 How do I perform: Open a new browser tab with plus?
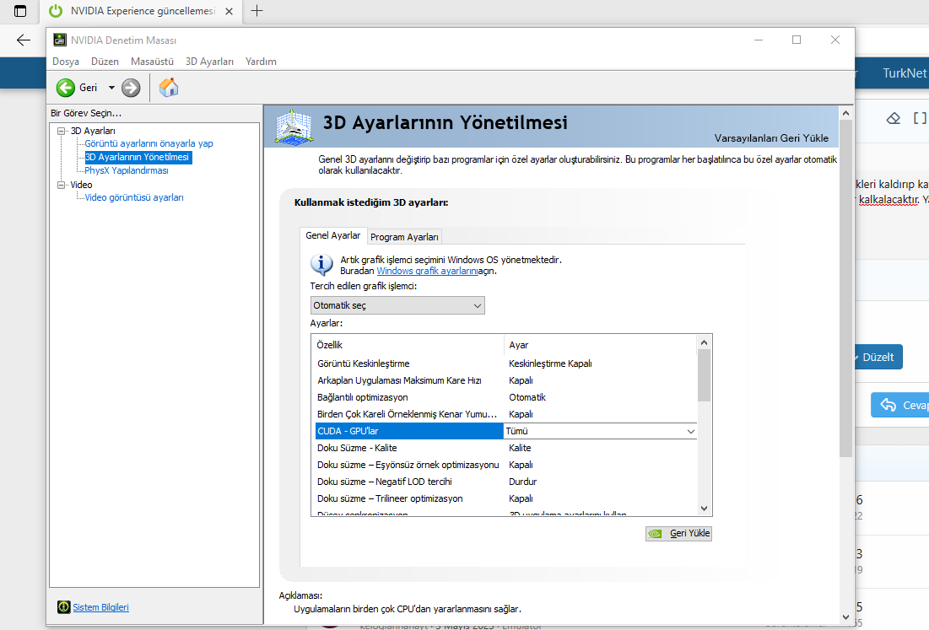pos(257,11)
